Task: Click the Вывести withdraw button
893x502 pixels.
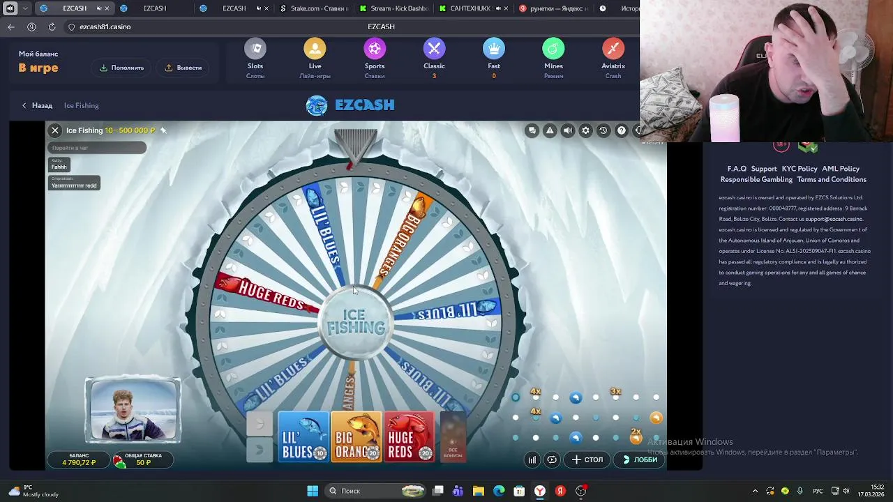Action: [183, 68]
